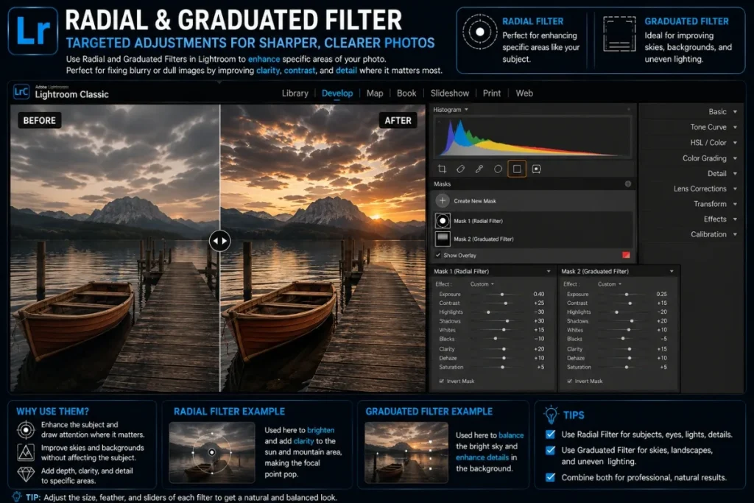Select the highlighted square Graduated tool icon
The height and width of the screenshot is (503, 754).
pyautogui.click(x=517, y=169)
